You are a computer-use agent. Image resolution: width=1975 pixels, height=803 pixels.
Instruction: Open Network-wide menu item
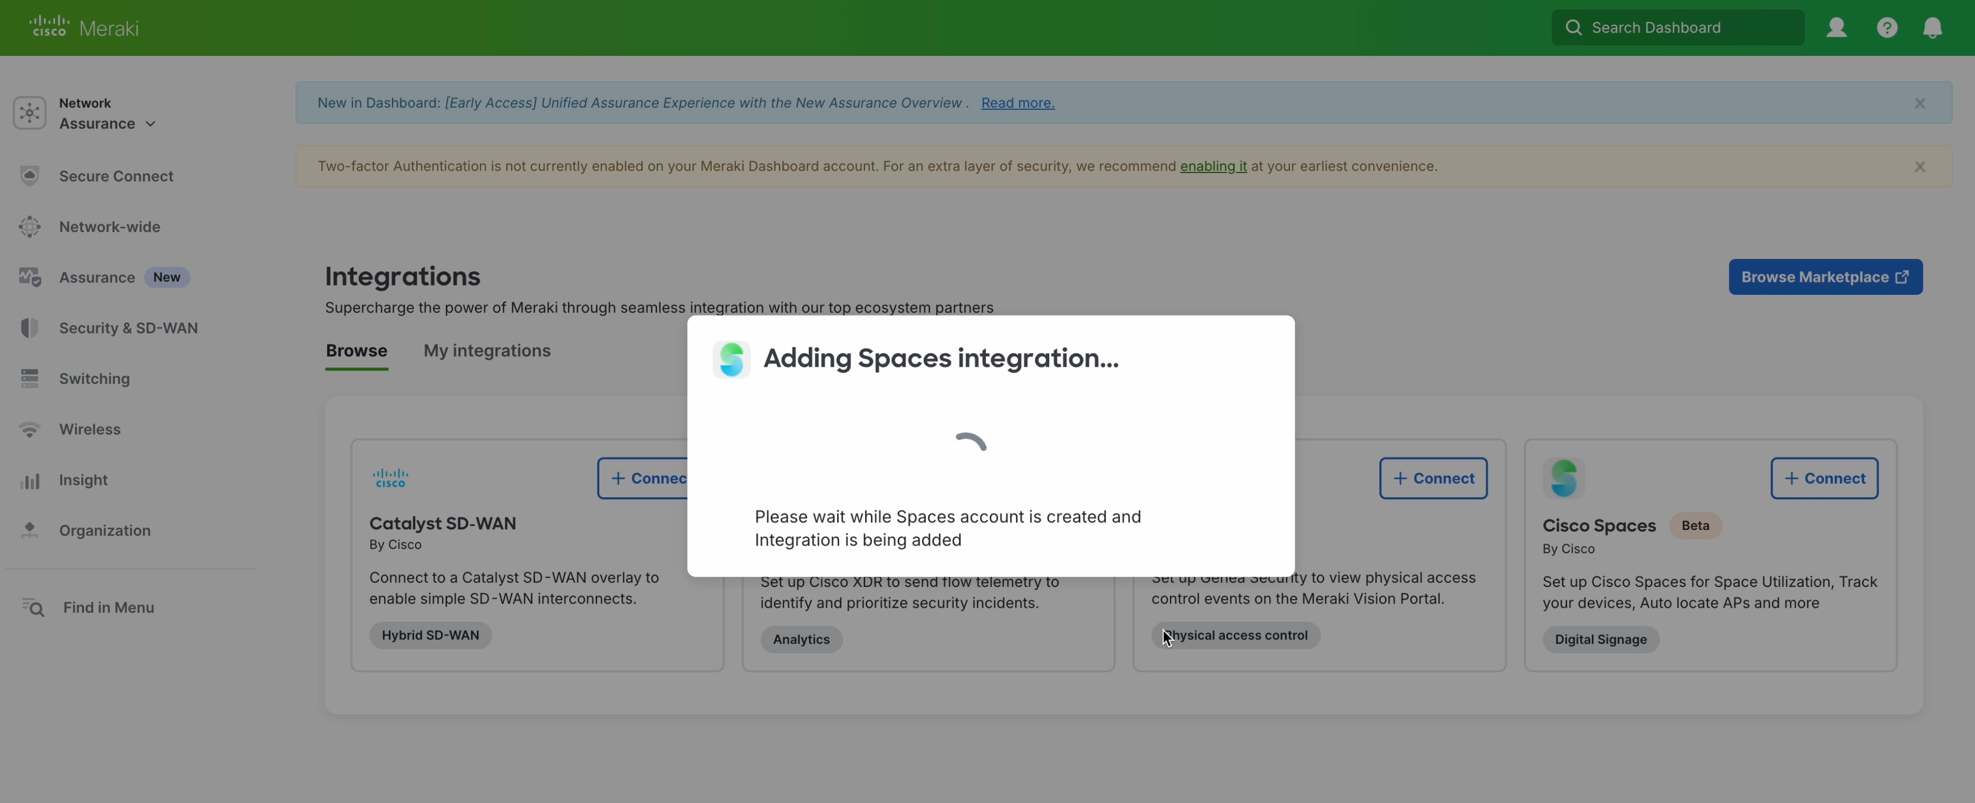(x=110, y=227)
